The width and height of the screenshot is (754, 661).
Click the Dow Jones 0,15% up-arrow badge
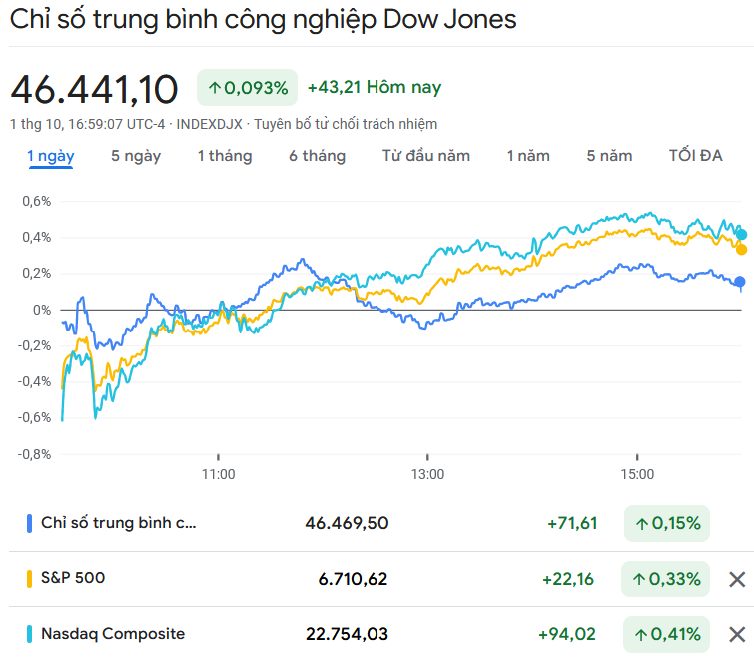(667, 523)
